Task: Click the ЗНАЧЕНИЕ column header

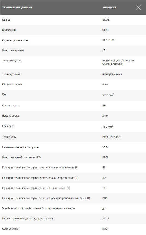Action: [x=109, y=7]
